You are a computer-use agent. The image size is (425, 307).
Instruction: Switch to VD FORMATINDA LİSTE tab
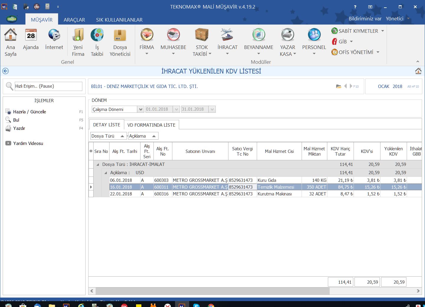click(x=151, y=125)
